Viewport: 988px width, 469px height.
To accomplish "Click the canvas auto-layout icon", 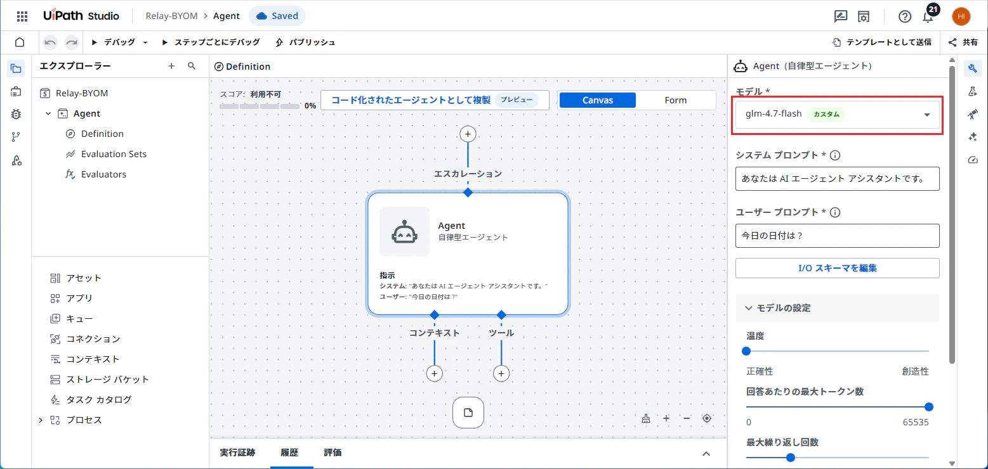I will [646, 418].
